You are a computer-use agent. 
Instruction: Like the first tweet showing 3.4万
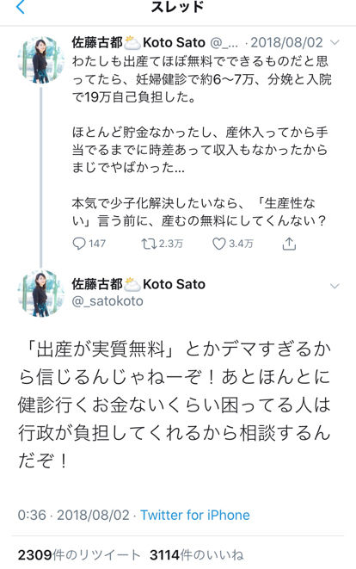(232, 244)
